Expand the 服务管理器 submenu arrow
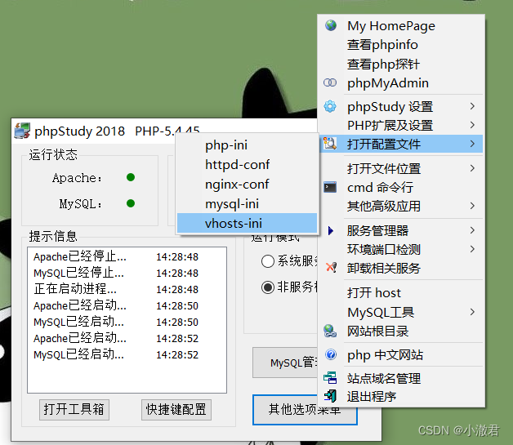Screen dimensions: 513x445 472,230
